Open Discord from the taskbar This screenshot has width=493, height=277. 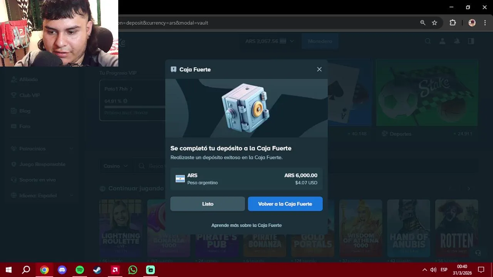coord(62,270)
